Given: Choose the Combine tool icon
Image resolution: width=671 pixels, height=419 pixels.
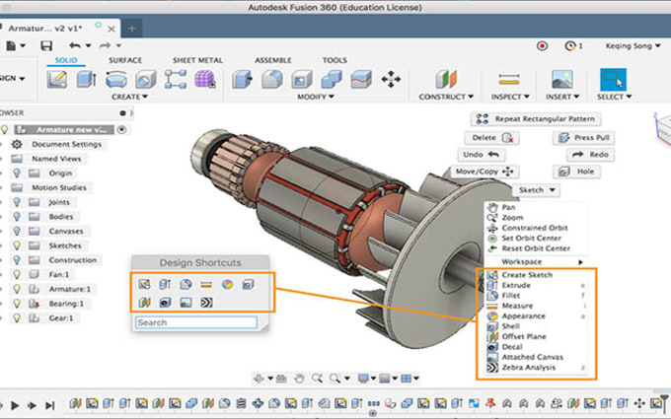Looking at the screenshot, I should click(332, 79).
